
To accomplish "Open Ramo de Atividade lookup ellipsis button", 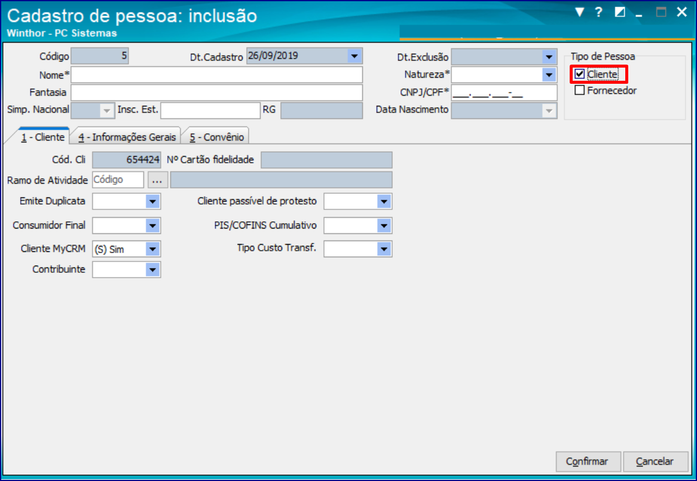I will pos(157,179).
